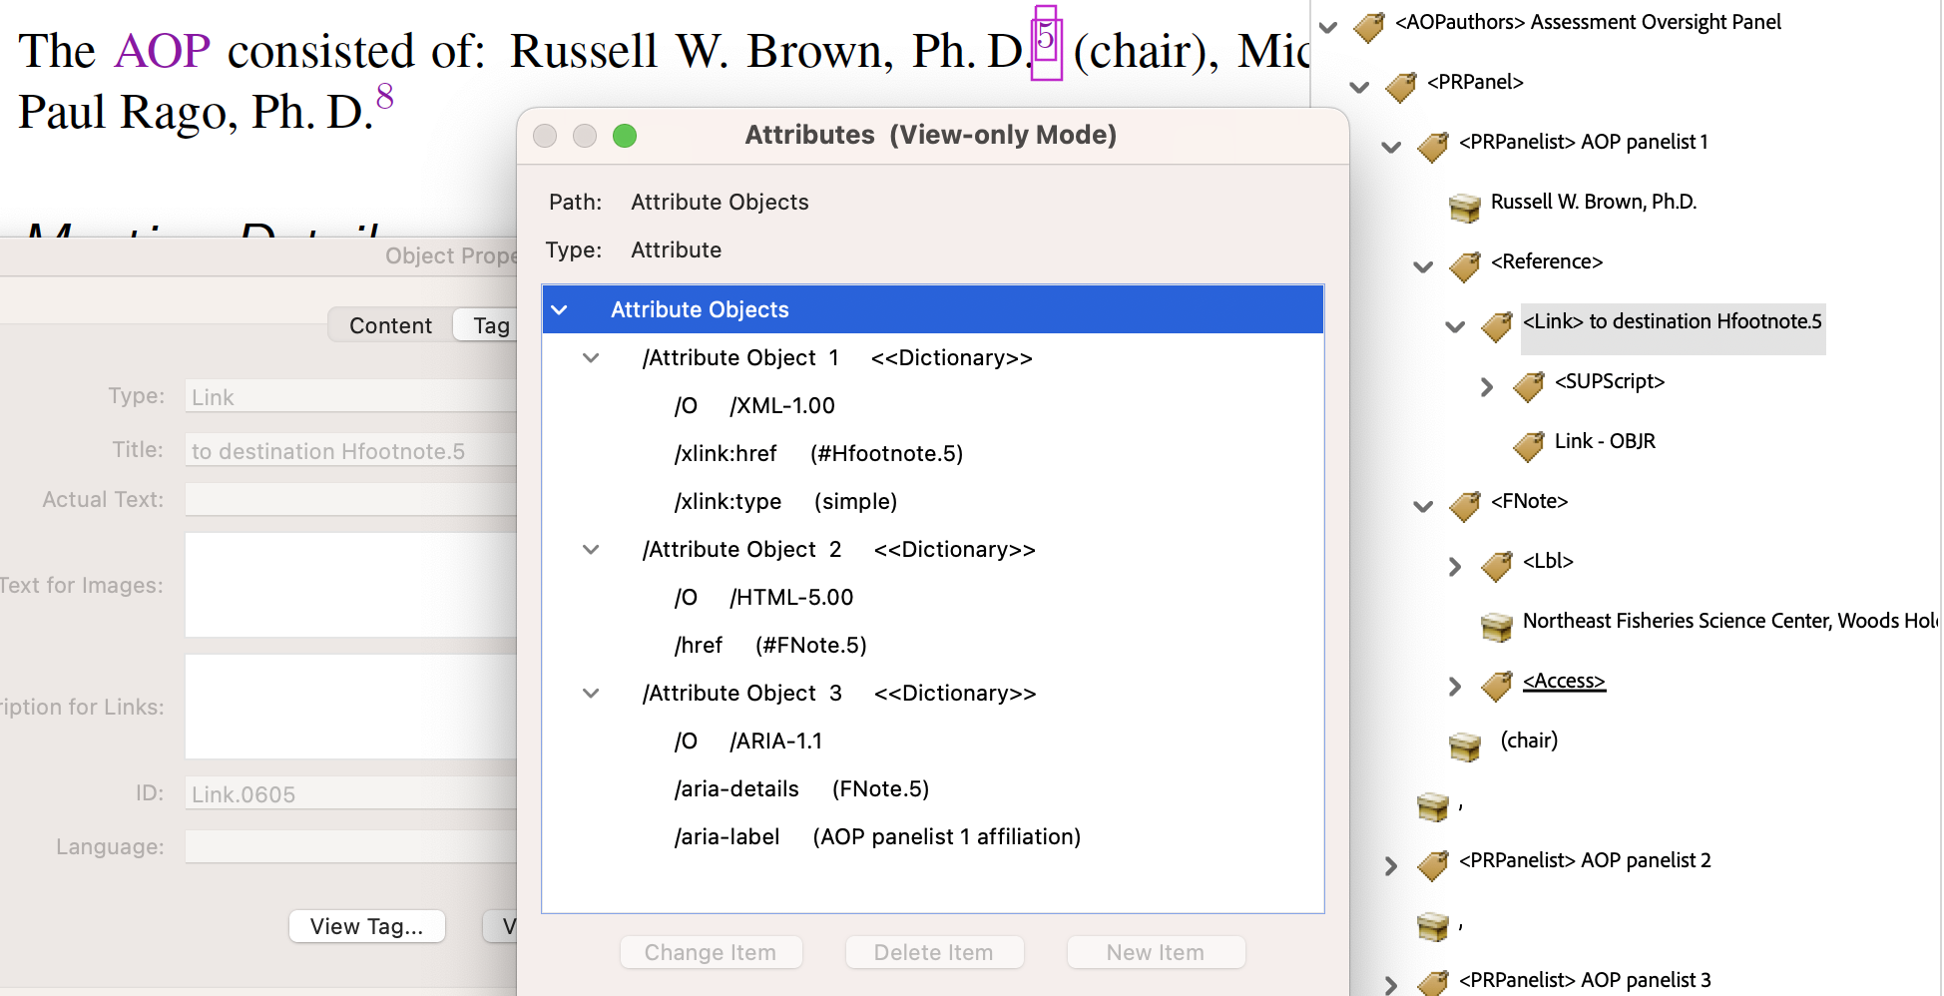Click the content box icon beside (chair)
Image resolution: width=1944 pixels, height=996 pixels.
pyautogui.click(x=1464, y=746)
